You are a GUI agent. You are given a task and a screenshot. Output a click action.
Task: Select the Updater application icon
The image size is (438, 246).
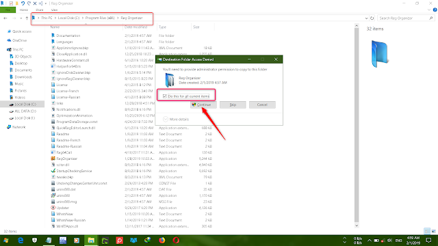pos(53,208)
